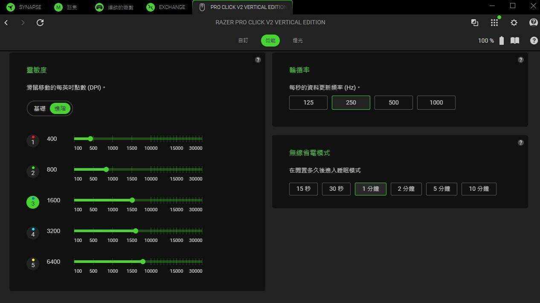Switch to the 連結的遊戲 tab

click(x=114, y=7)
